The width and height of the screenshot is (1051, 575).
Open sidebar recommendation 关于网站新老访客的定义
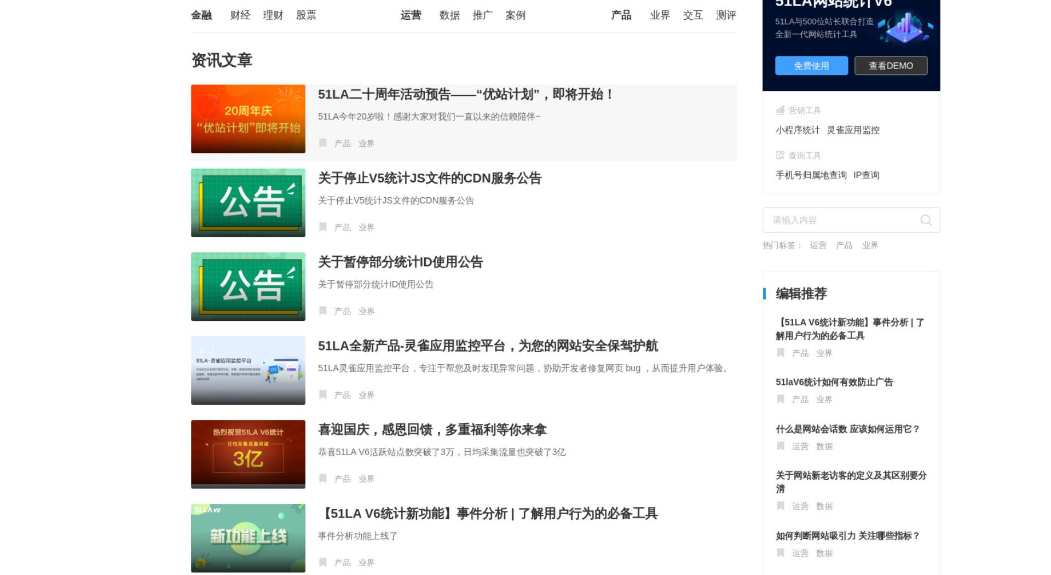click(851, 482)
